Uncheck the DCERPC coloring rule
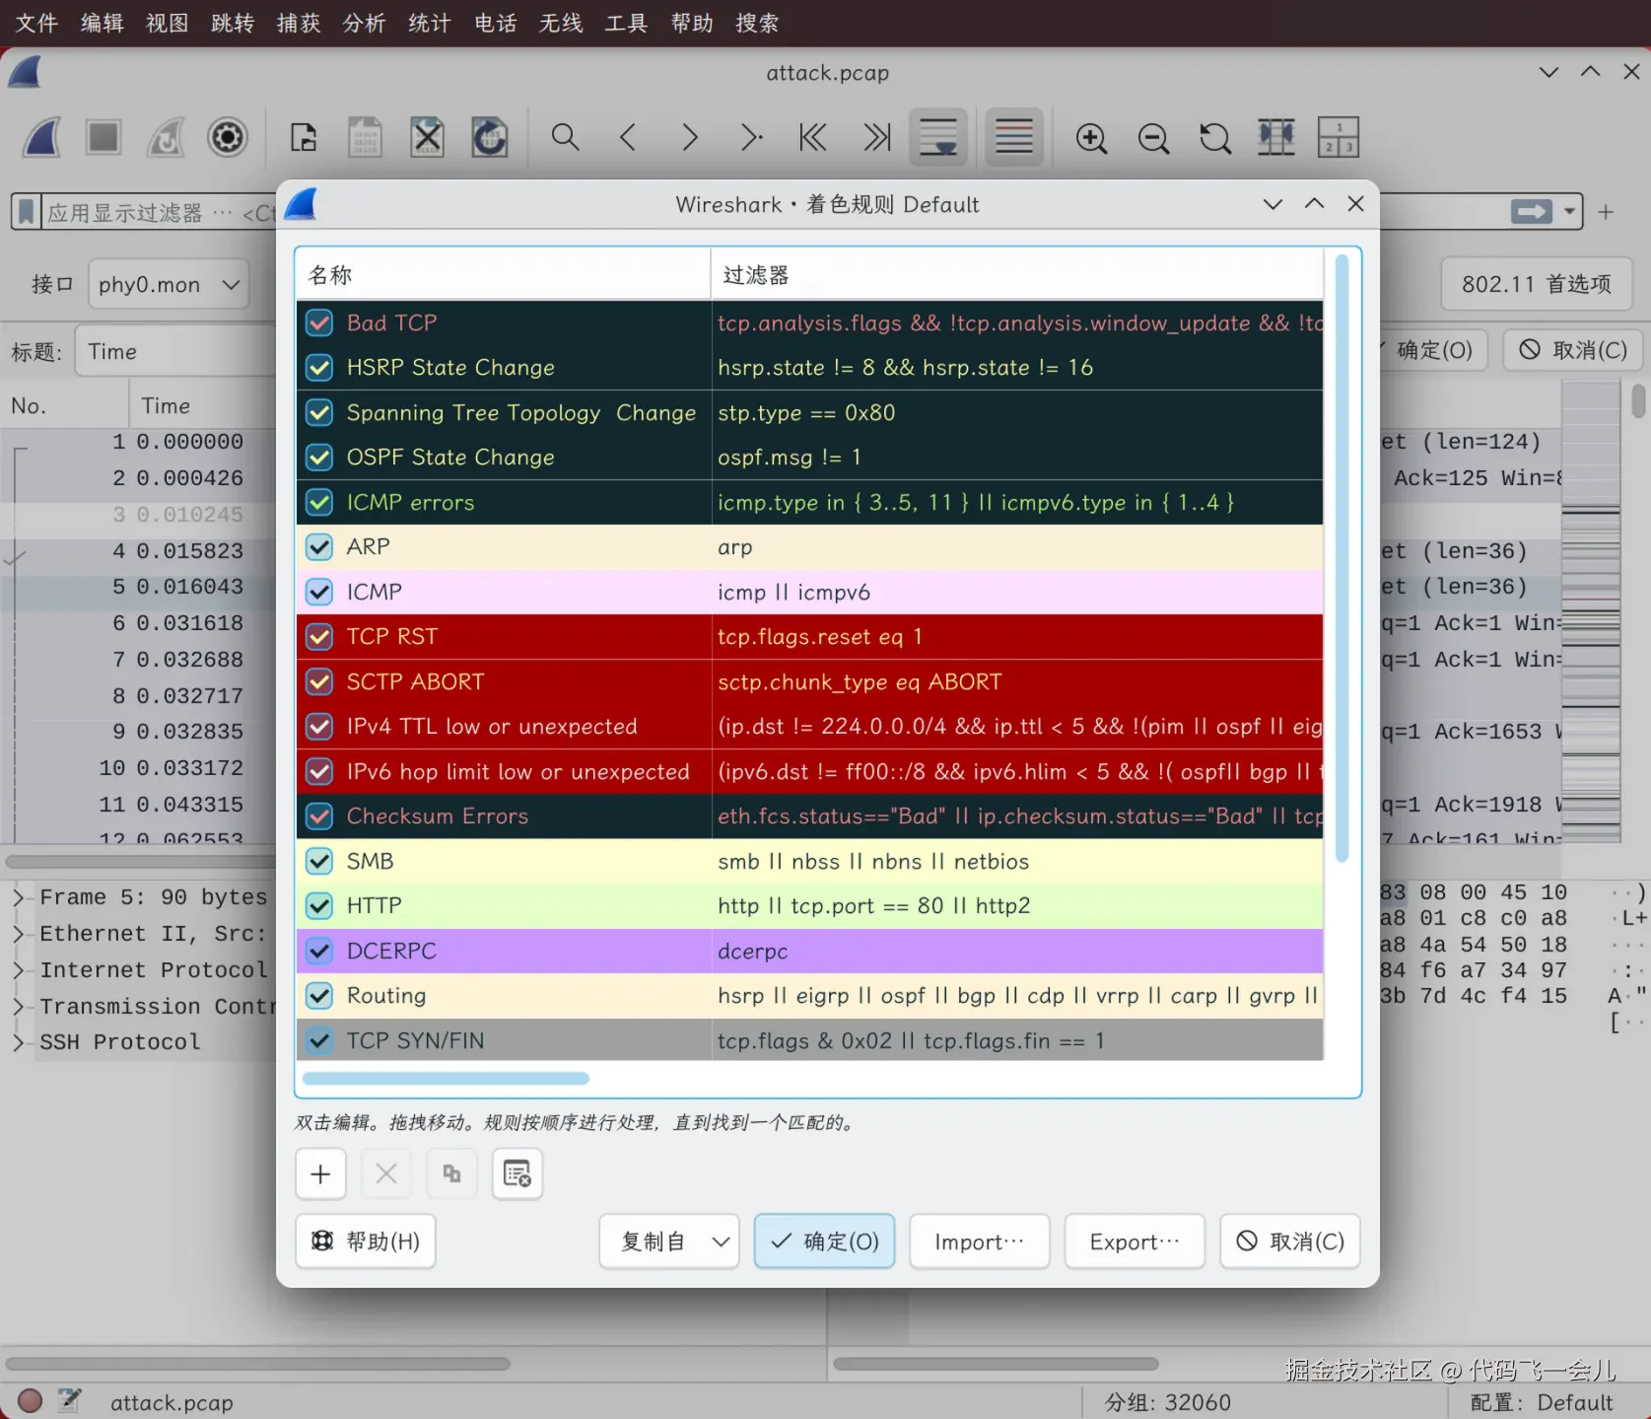The width and height of the screenshot is (1651, 1419). tap(319, 951)
